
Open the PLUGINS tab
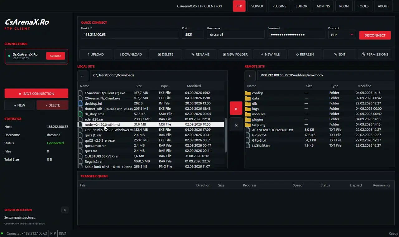279,6
